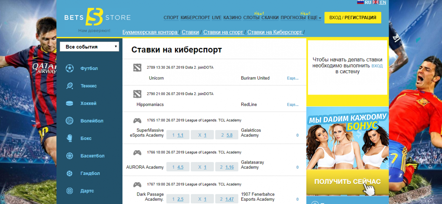
Task: Select the football icon in sidebar
Action: 69,68
